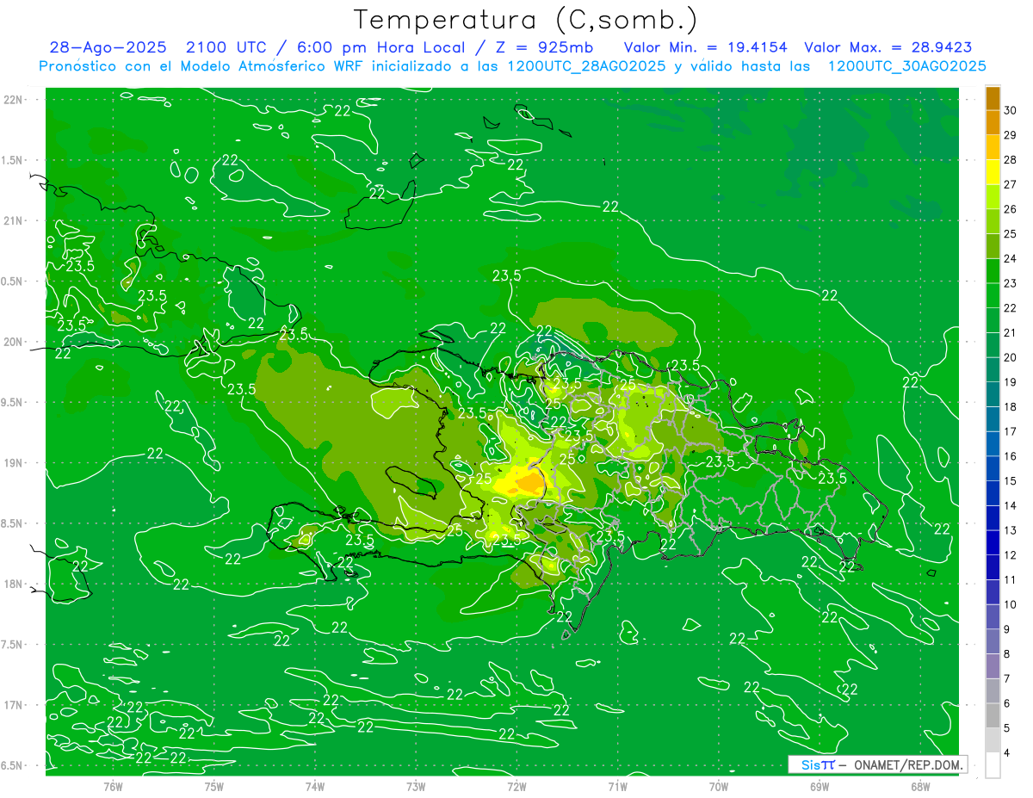Click the initialization stamp "1200UTC_28AGO2025"
The image size is (1033, 798).
click(585, 66)
